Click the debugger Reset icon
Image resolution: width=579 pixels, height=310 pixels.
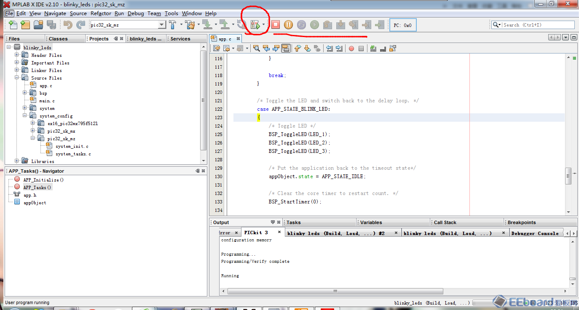click(x=301, y=25)
